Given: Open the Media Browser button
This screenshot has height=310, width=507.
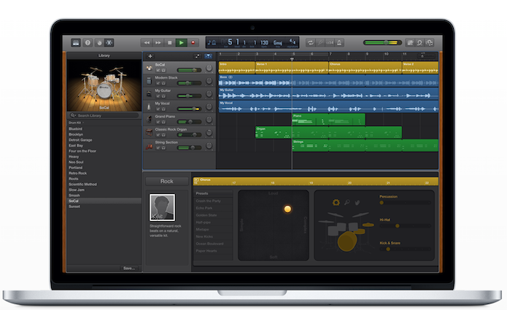Looking at the screenshot, I should (430, 42).
